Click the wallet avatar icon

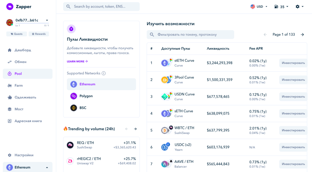(x=10, y=22)
